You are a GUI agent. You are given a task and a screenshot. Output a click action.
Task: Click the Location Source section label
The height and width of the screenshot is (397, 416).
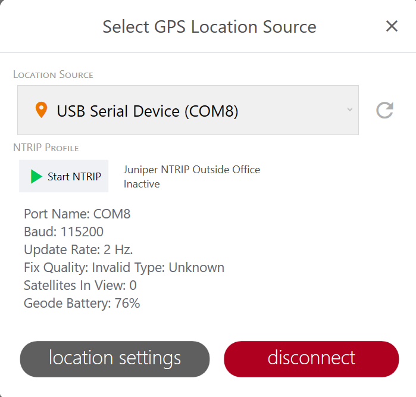(53, 74)
